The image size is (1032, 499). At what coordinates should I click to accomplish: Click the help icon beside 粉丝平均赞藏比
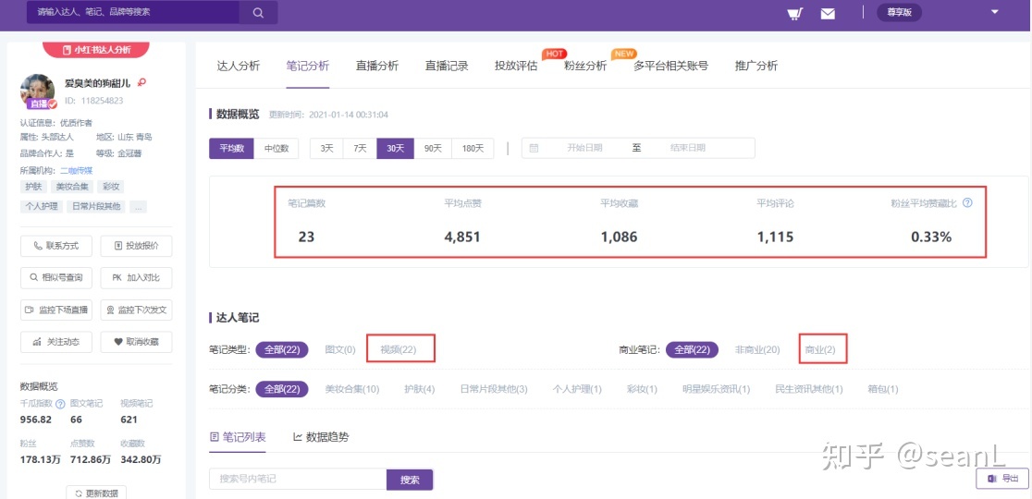[x=967, y=203]
